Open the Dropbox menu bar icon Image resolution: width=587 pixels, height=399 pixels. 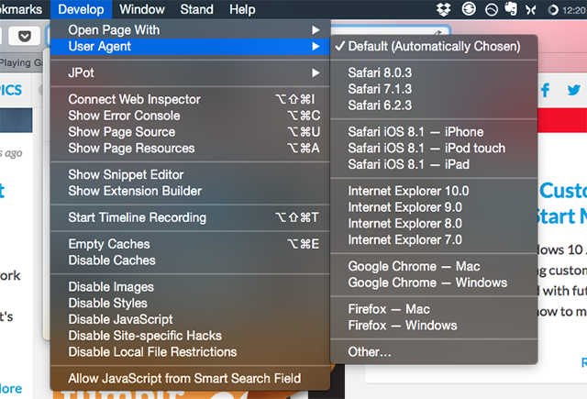[x=443, y=9]
